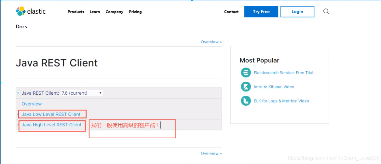Follow the bottom Overview » link
The width and height of the screenshot is (381, 164).
click(x=211, y=153)
